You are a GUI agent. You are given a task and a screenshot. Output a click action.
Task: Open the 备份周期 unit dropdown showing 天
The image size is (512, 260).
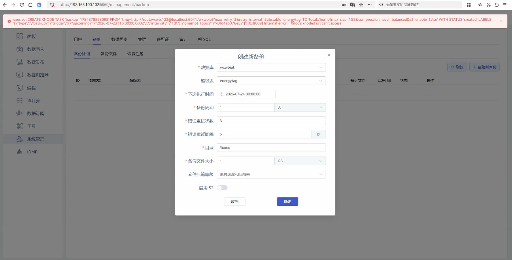click(x=300, y=108)
